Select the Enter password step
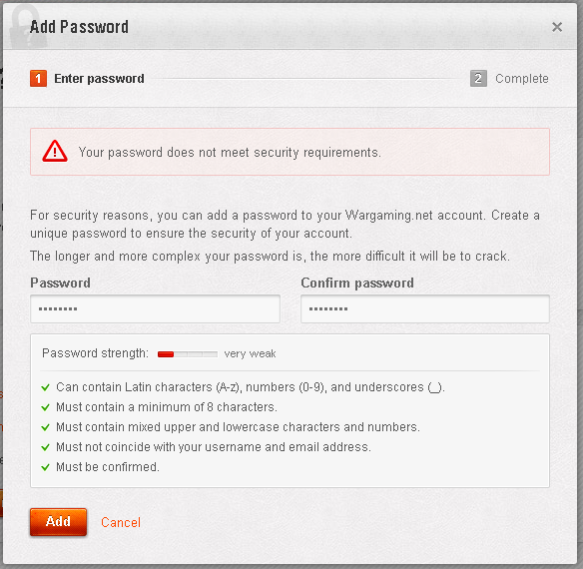Screen dimensions: 583x569 click(x=99, y=79)
